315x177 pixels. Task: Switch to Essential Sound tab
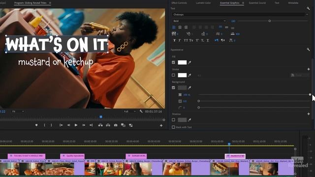click(257, 3)
